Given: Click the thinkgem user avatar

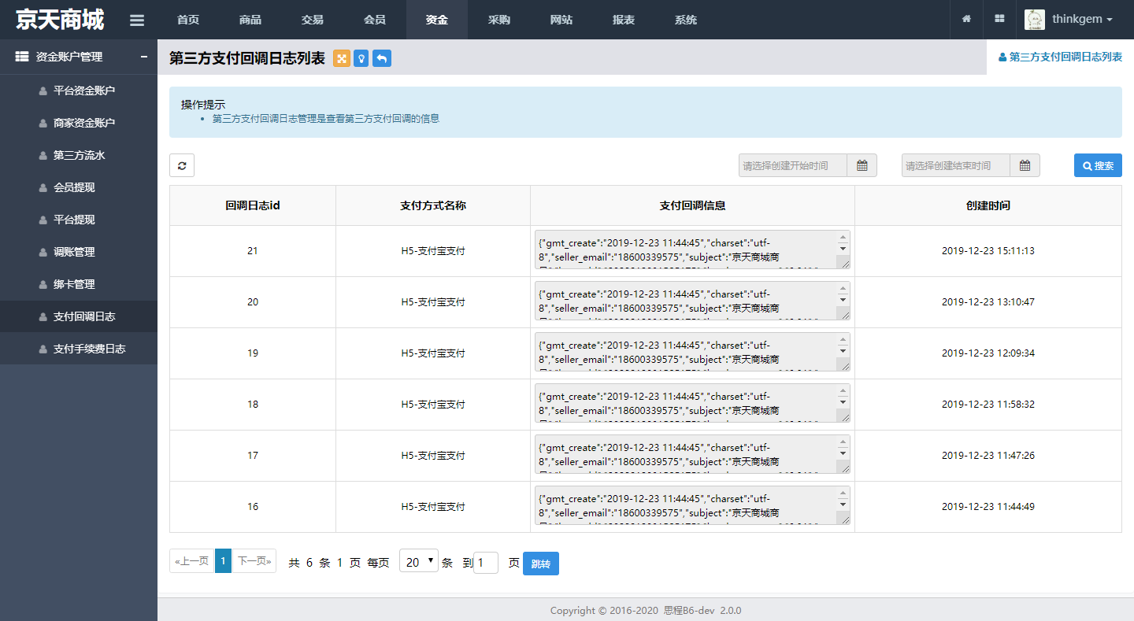Looking at the screenshot, I should [1035, 20].
